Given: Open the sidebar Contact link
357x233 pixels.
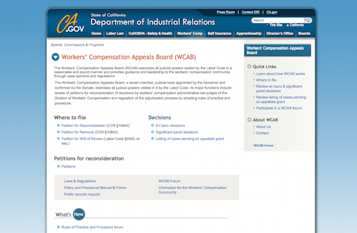Looking at the screenshot, I should click(x=262, y=133).
